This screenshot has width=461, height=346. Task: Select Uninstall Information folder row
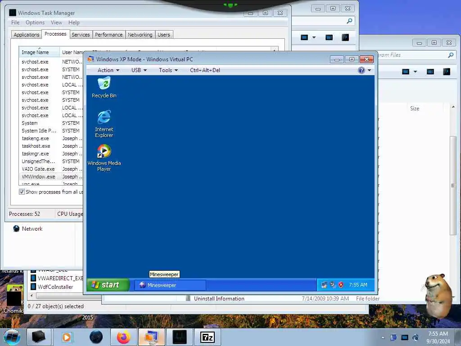pyautogui.click(x=219, y=298)
